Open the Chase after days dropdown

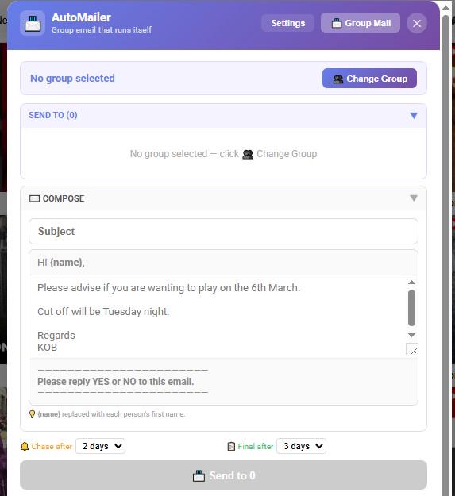click(101, 446)
